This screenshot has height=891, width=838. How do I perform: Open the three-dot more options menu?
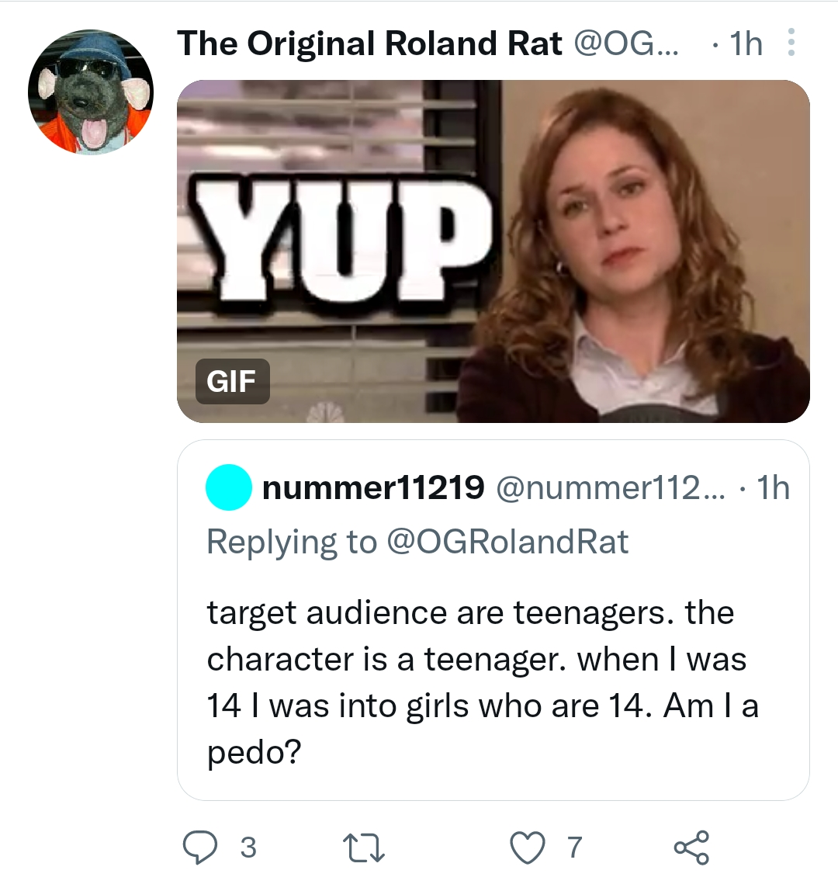point(791,43)
